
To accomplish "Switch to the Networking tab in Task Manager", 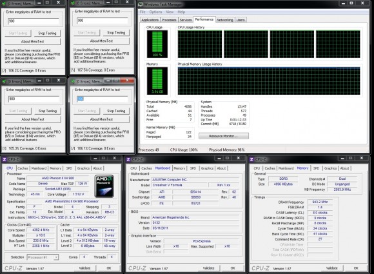I will (x=224, y=20).
